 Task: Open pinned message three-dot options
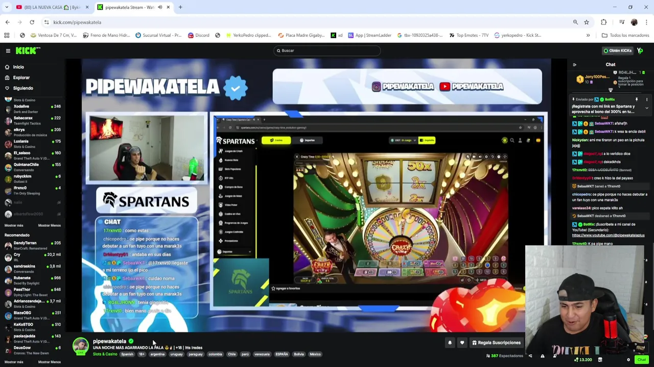[x=646, y=99]
